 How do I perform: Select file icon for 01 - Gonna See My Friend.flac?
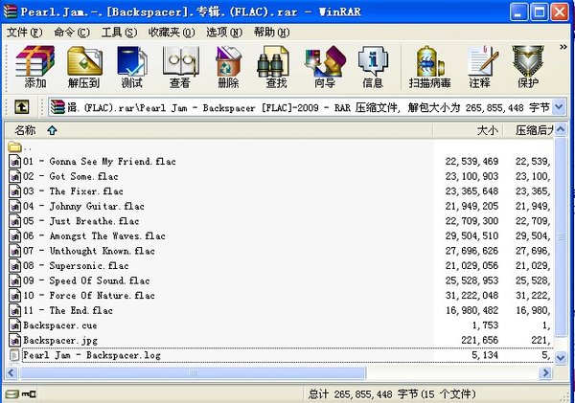pos(14,161)
